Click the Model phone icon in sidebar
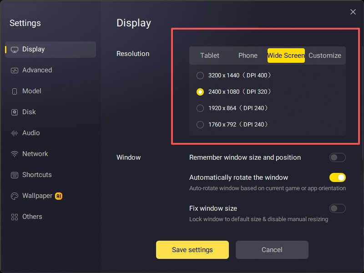 pyautogui.click(x=15, y=91)
